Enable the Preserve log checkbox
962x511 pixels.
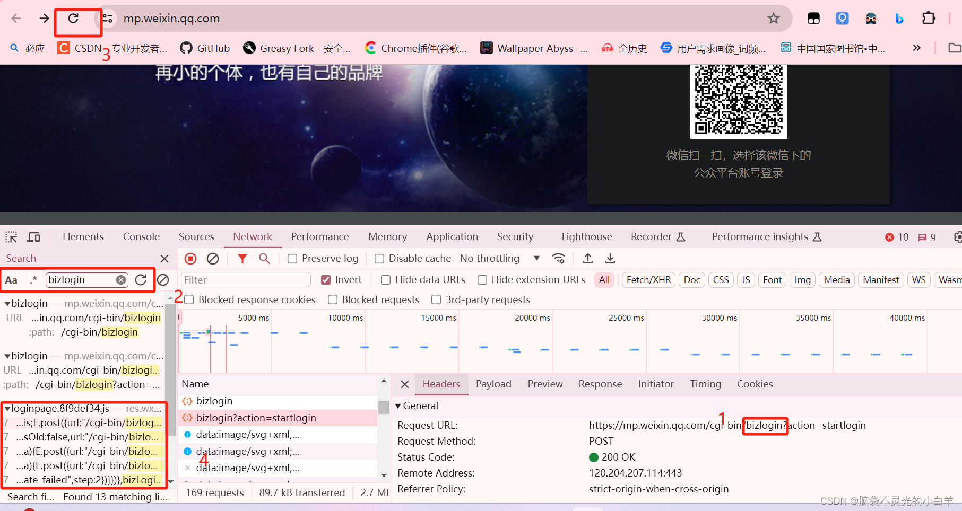(x=292, y=259)
